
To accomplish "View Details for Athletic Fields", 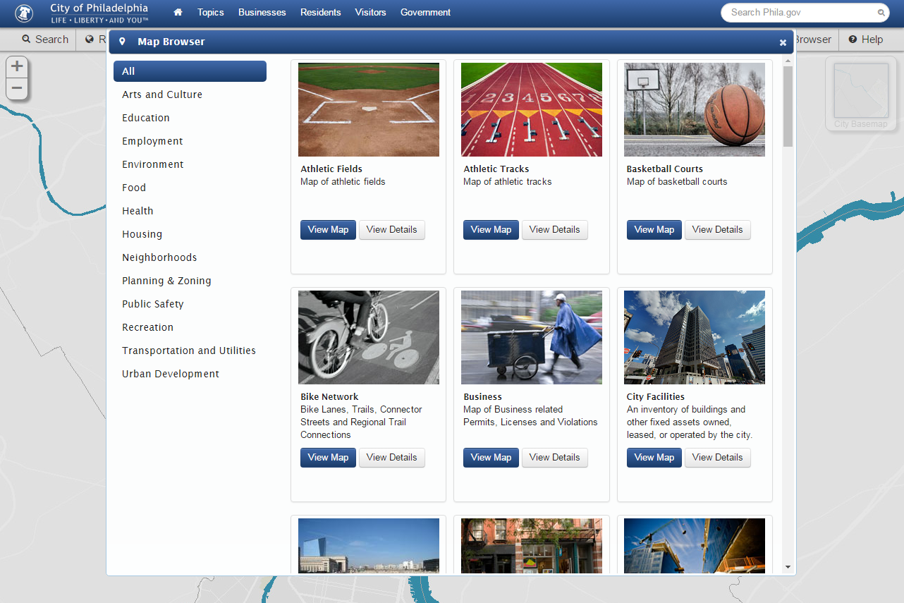I will click(x=392, y=230).
